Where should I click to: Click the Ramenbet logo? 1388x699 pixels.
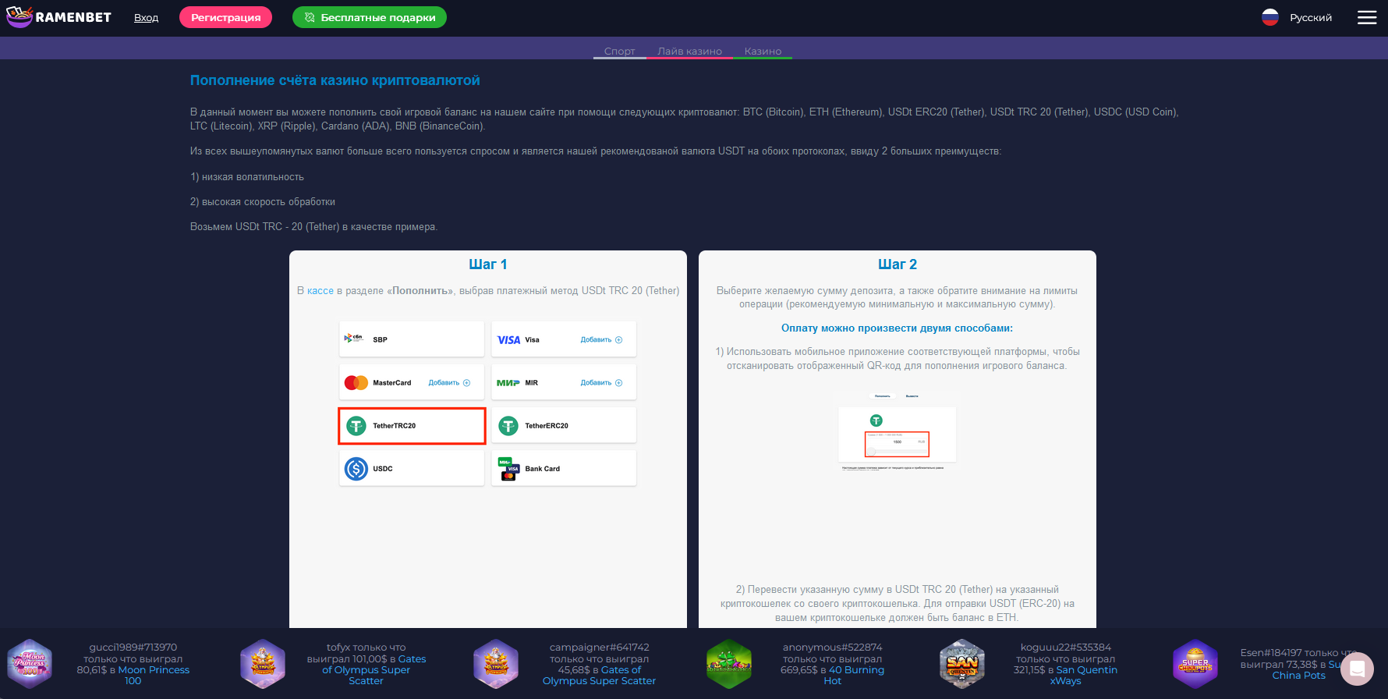pyautogui.click(x=58, y=16)
